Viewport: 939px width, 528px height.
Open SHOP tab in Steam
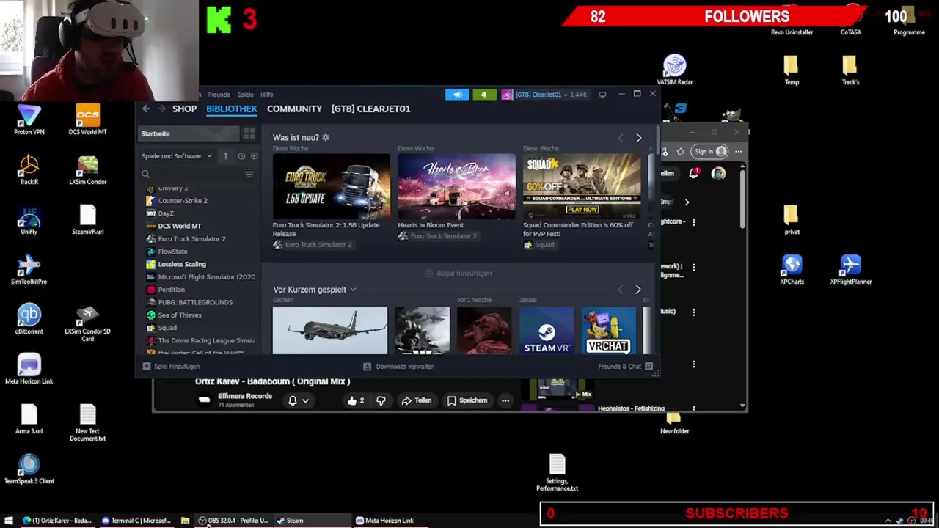tap(184, 109)
